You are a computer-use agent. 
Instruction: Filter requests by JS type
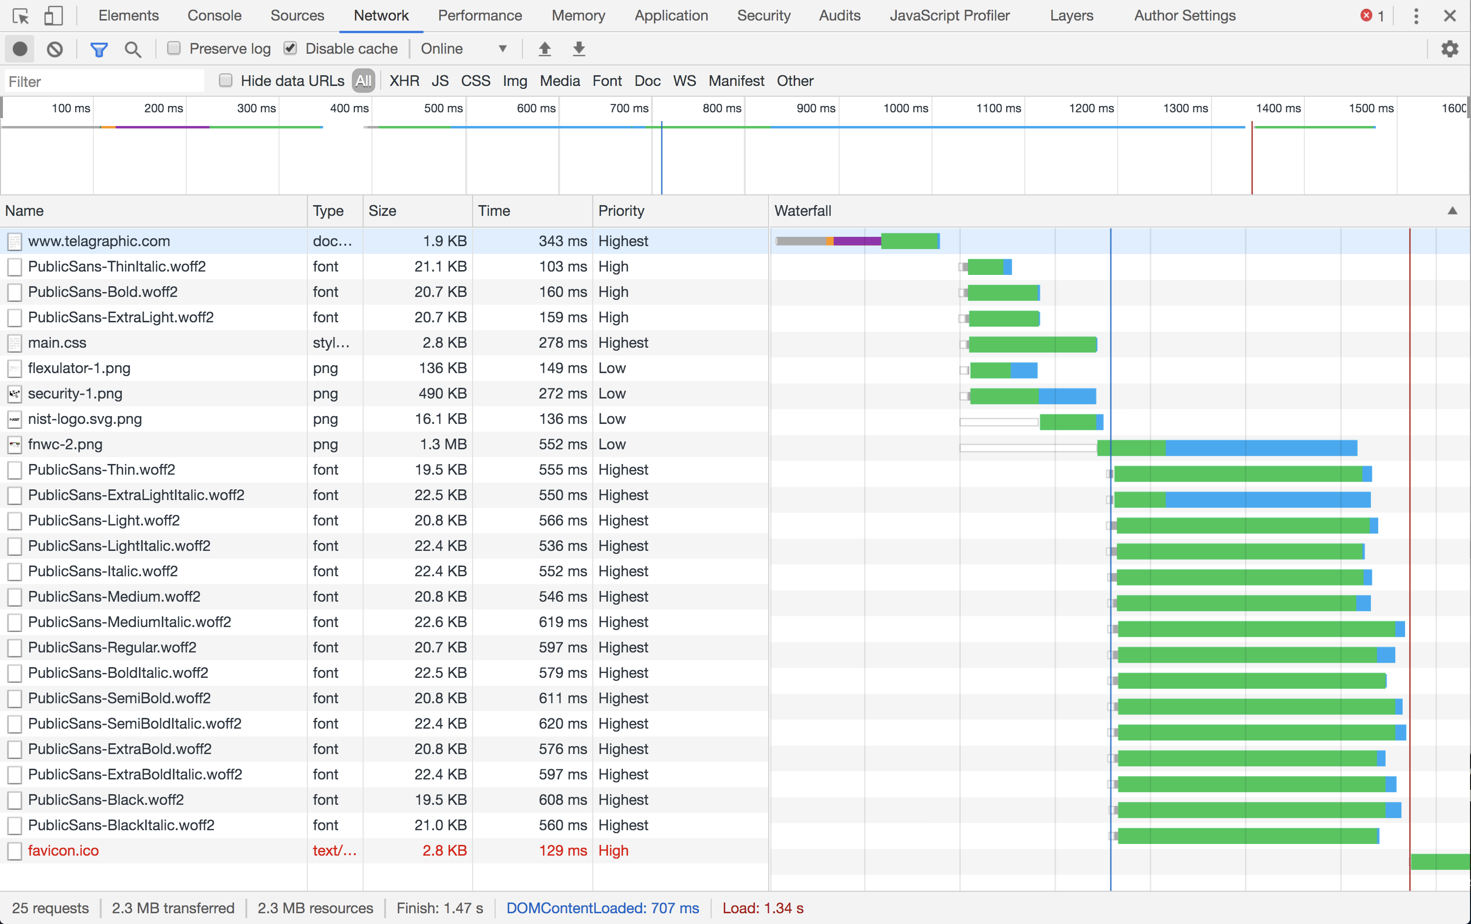[440, 81]
